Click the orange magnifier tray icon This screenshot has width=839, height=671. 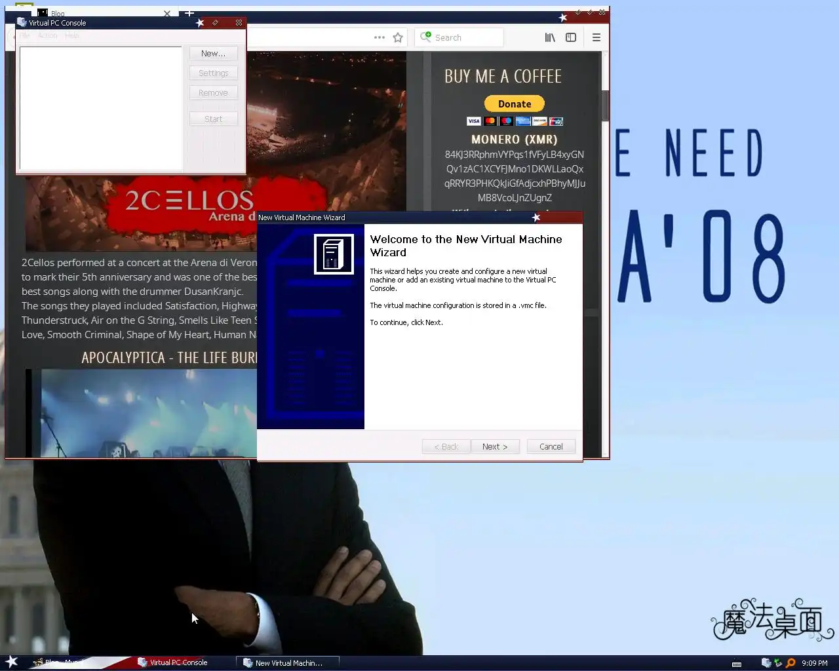(790, 662)
